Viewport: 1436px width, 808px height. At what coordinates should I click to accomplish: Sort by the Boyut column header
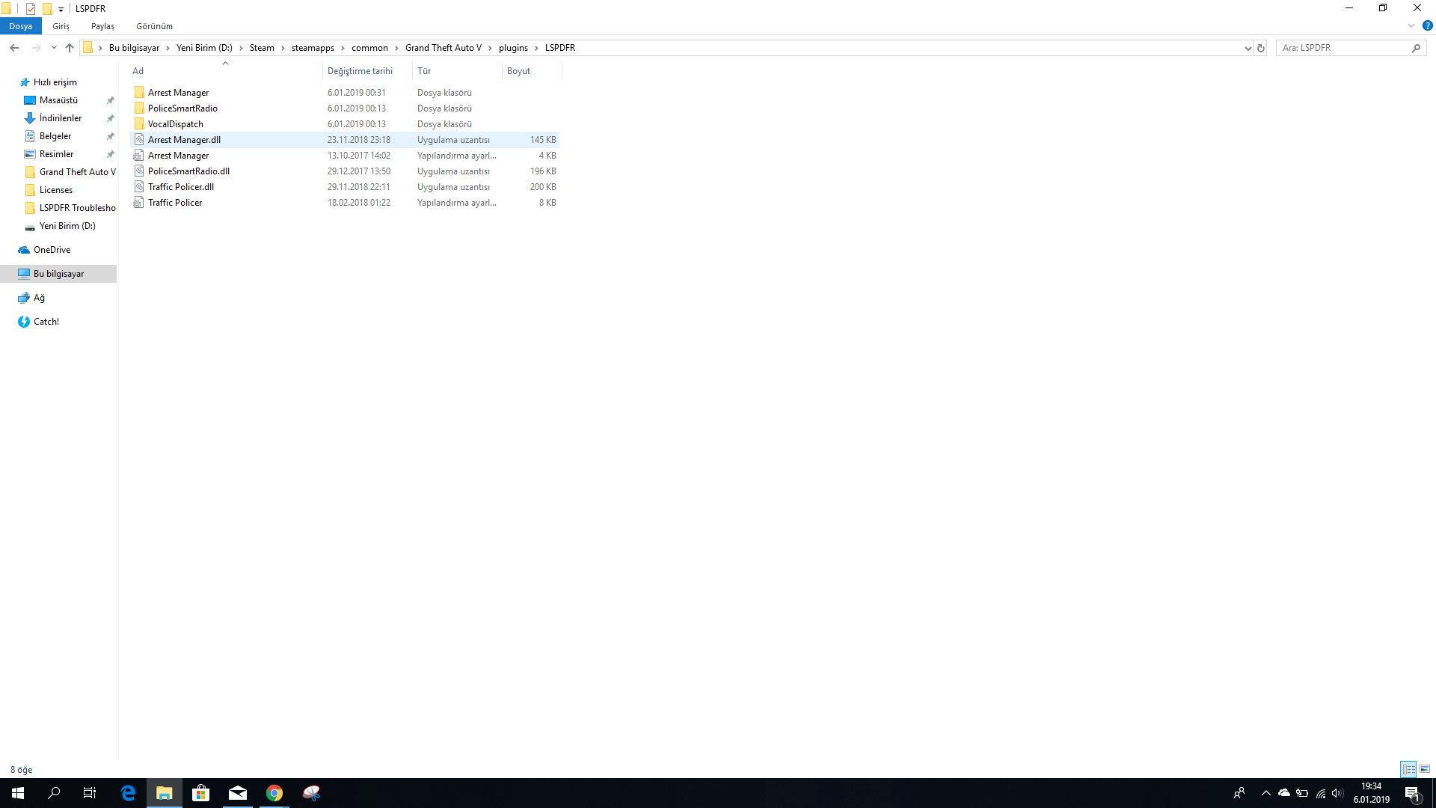pyautogui.click(x=518, y=71)
